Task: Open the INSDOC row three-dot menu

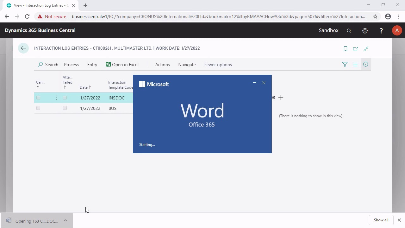Action: click(x=56, y=98)
